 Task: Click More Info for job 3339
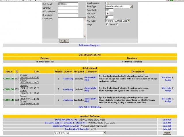tap(166, 88)
